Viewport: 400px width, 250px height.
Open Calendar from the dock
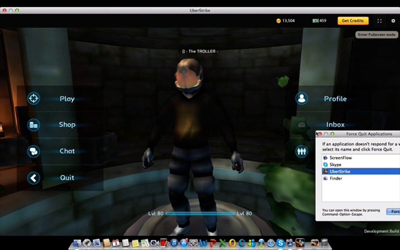(x=116, y=243)
